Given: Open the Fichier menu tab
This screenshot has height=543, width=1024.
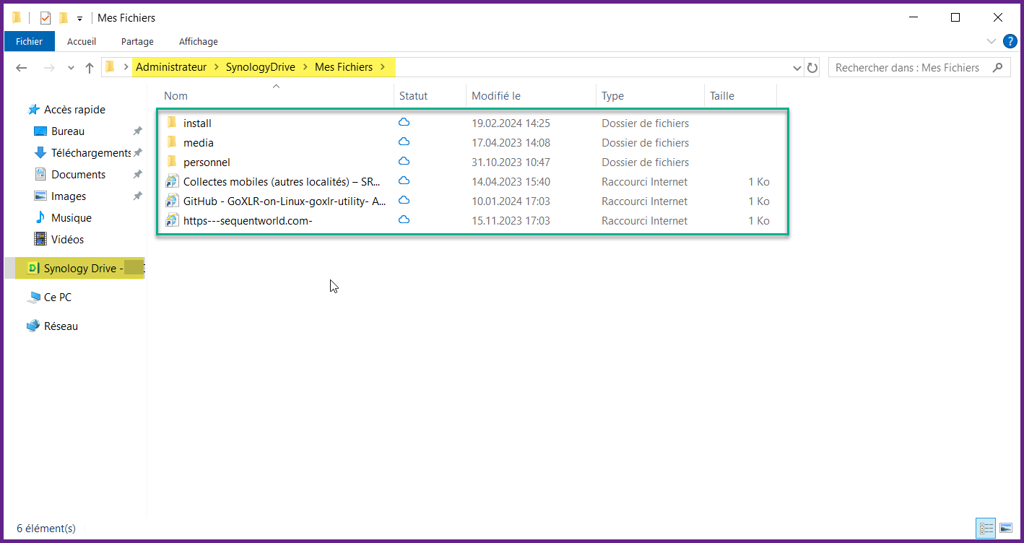Looking at the screenshot, I should [29, 42].
